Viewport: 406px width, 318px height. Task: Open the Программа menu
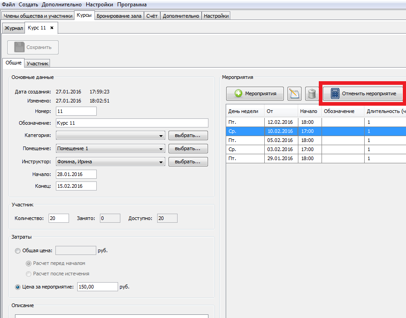[x=132, y=5]
